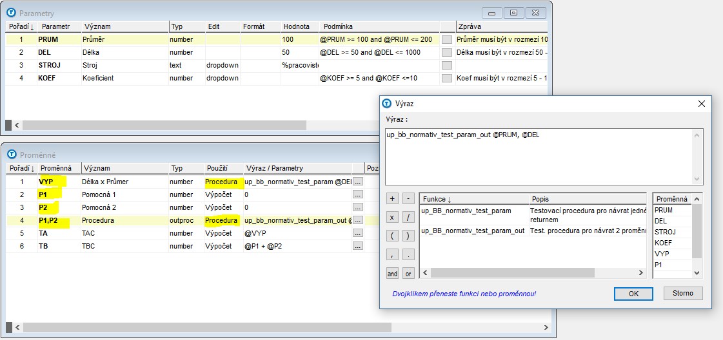Sort Parametry table by Pořadí column
Viewport: 723px width, 340px height.
click(x=21, y=26)
